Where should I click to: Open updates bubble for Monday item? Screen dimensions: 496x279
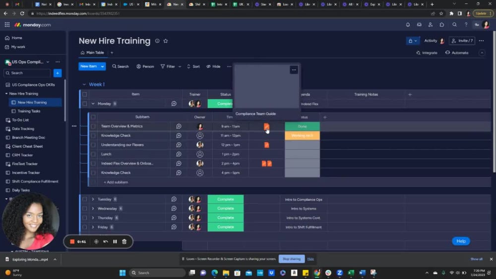pos(174,104)
